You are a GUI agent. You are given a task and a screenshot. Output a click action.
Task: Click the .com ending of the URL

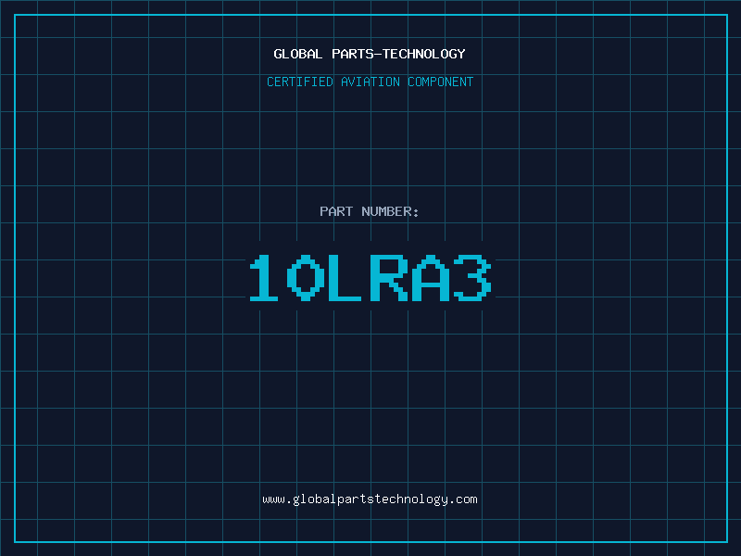coord(463,499)
